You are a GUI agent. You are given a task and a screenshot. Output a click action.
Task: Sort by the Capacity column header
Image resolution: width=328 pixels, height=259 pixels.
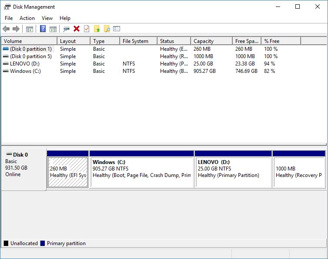coord(212,41)
